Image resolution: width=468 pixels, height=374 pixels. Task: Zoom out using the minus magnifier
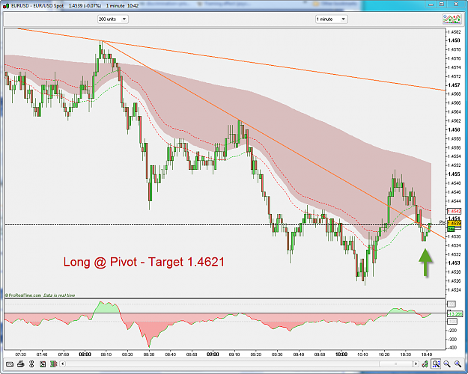447,364
